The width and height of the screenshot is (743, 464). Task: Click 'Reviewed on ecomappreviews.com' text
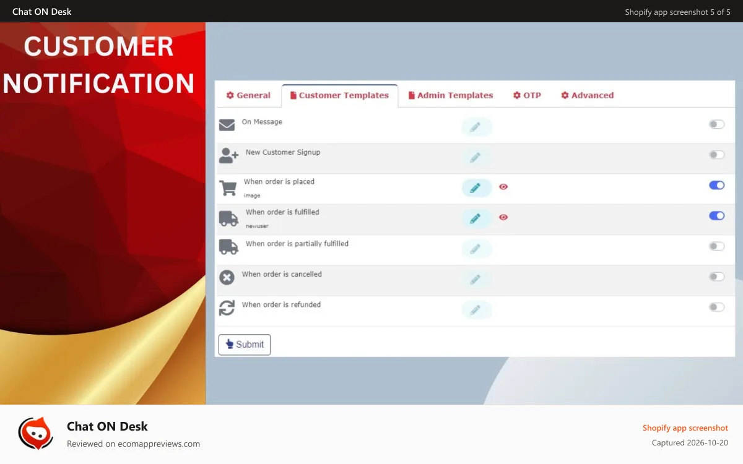click(x=133, y=444)
